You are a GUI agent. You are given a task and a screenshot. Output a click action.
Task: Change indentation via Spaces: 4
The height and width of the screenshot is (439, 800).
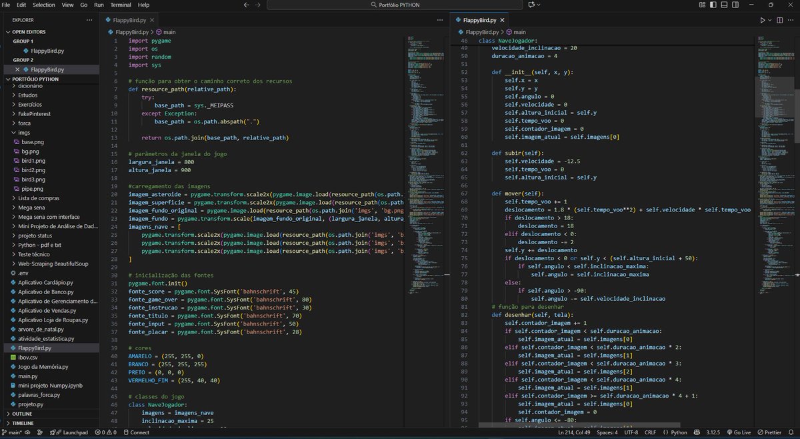point(607,432)
